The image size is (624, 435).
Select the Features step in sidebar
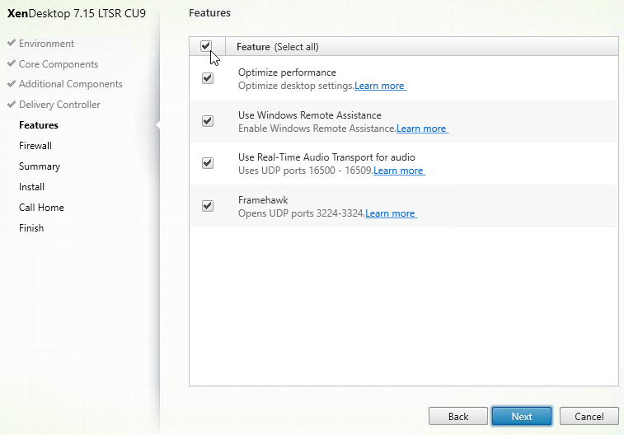pos(39,125)
